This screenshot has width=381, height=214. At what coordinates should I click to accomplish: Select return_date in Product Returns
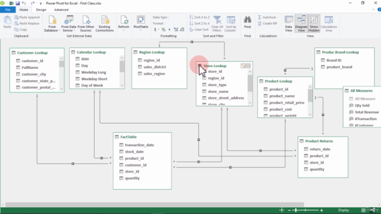click(320, 149)
